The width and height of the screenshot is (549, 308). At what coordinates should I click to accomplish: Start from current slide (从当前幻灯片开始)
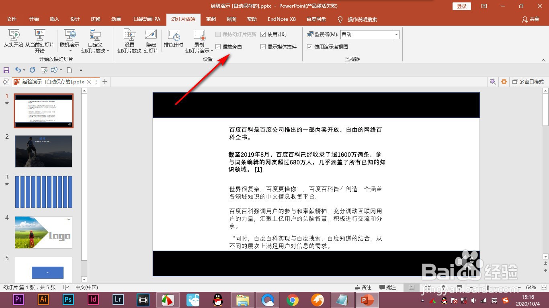pyautogui.click(x=40, y=41)
